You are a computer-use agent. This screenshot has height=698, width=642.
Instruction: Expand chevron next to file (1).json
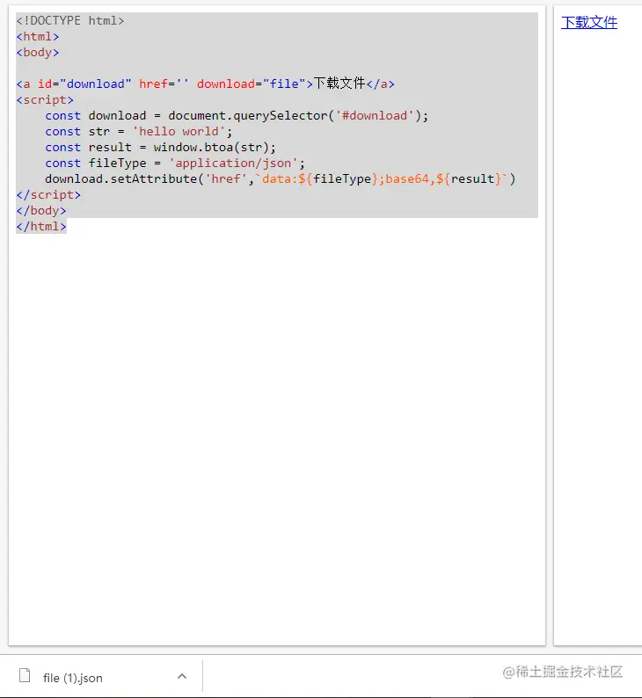pos(182,676)
